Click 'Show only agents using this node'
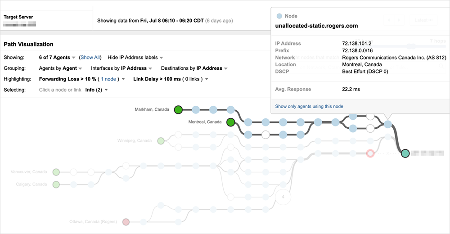 [309, 106]
